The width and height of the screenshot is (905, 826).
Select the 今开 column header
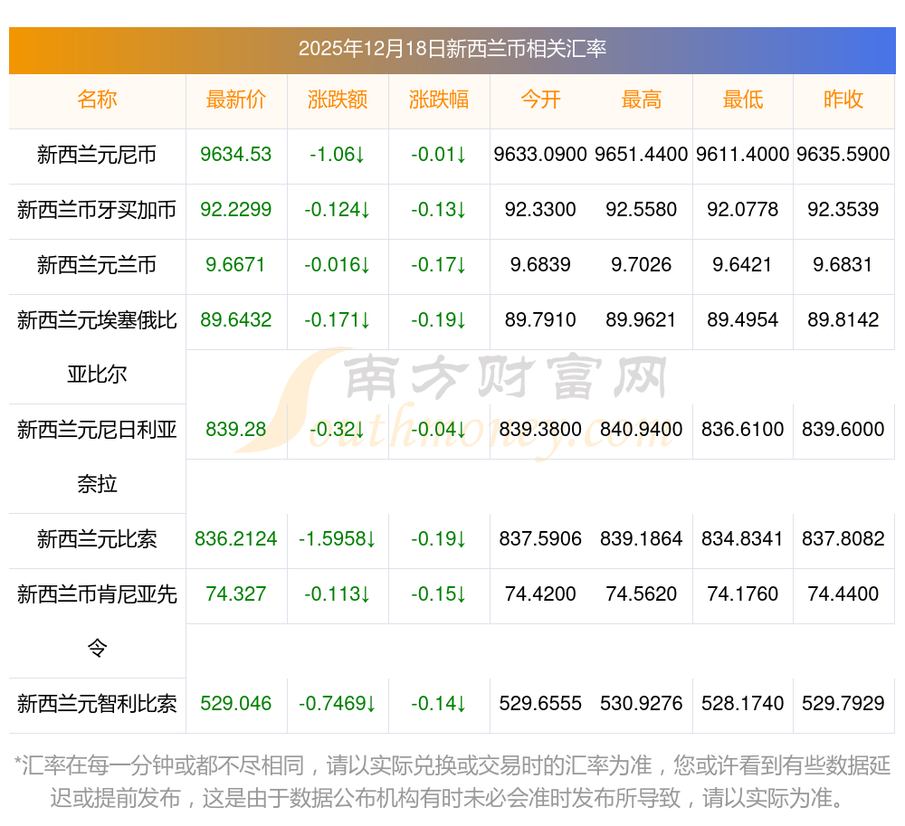[x=540, y=100]
